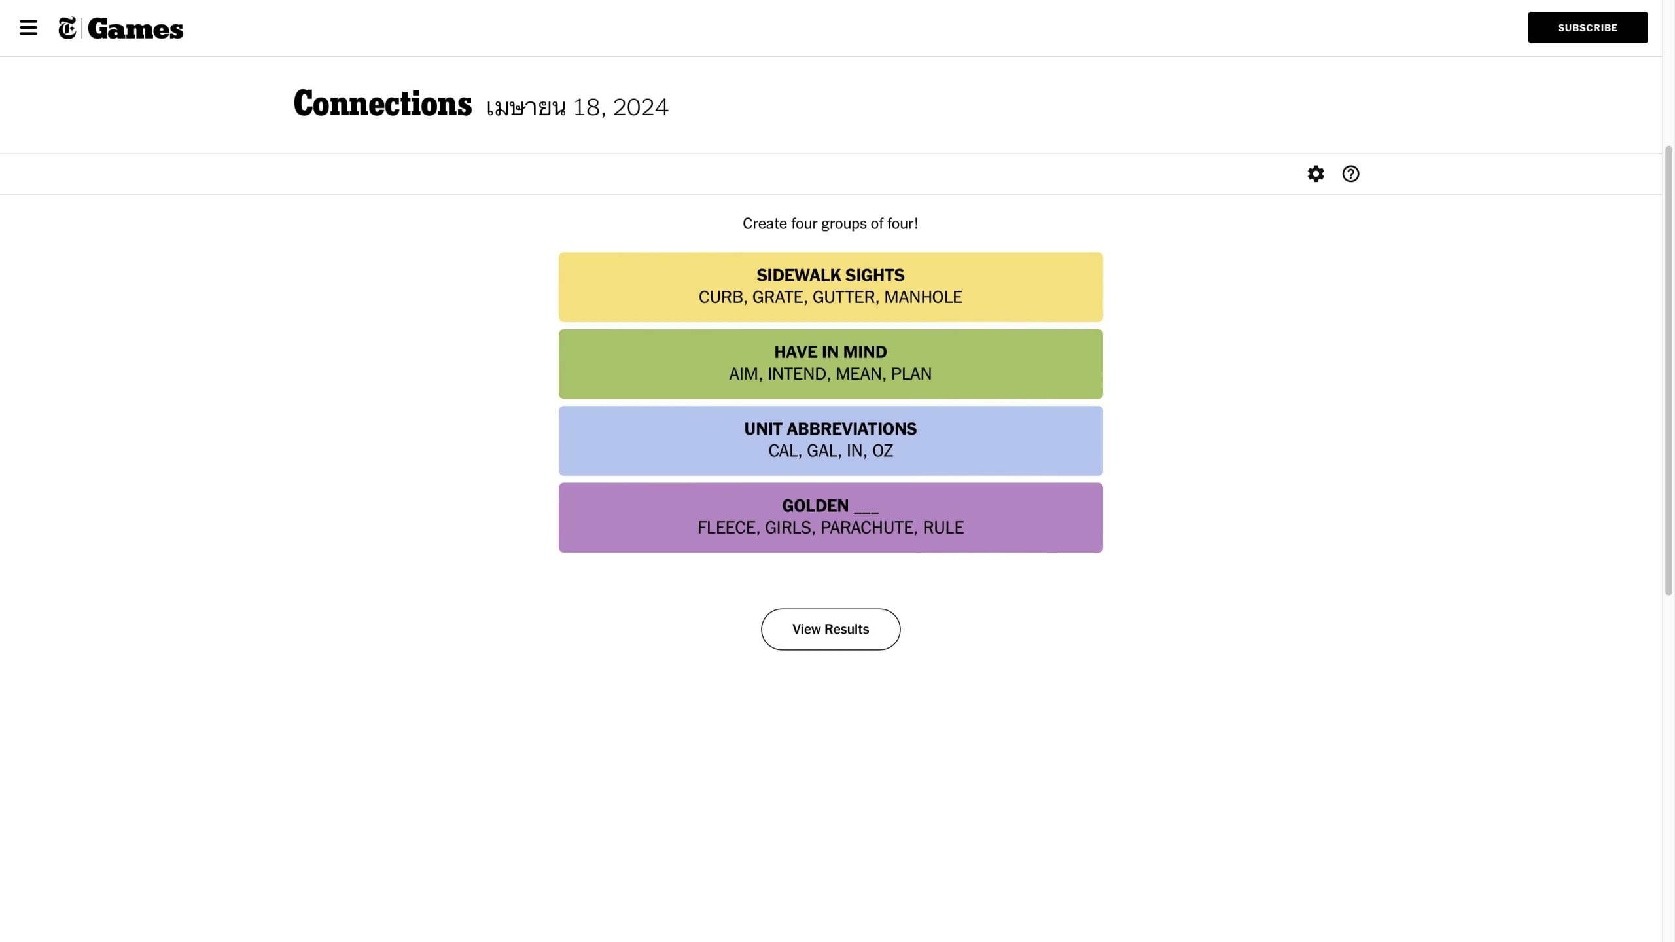1675x942 pixels.
Task: Click the blue UNIT ABBREVIATIONS heading
Action: tap(830, 429)
